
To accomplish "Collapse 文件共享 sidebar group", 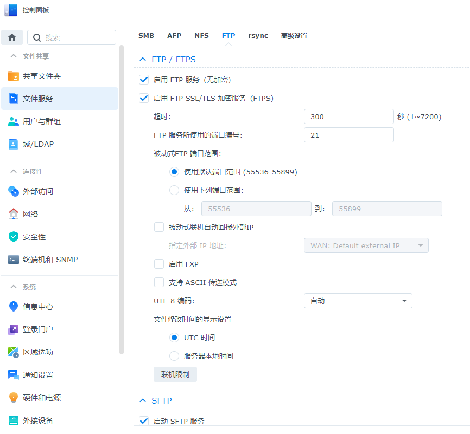I will click(14, 56).
